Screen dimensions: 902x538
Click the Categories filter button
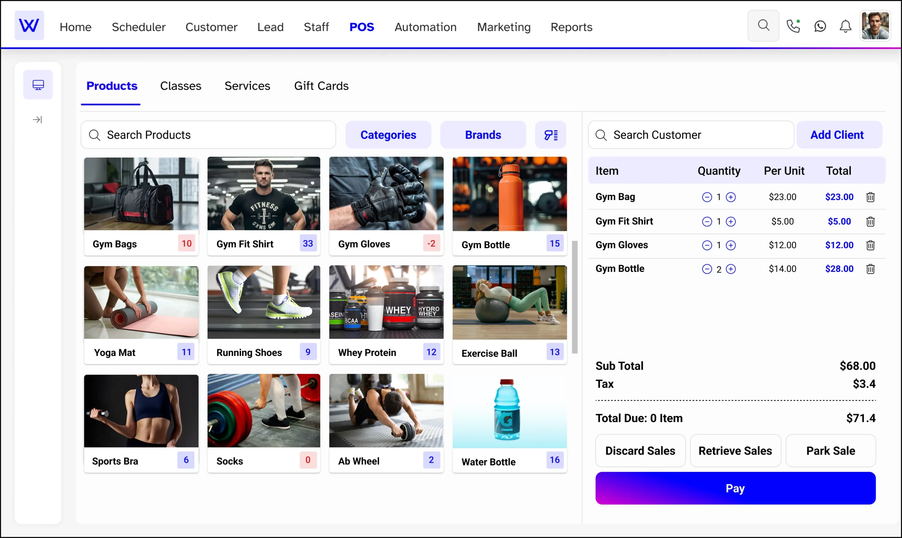tap(388, 134)
